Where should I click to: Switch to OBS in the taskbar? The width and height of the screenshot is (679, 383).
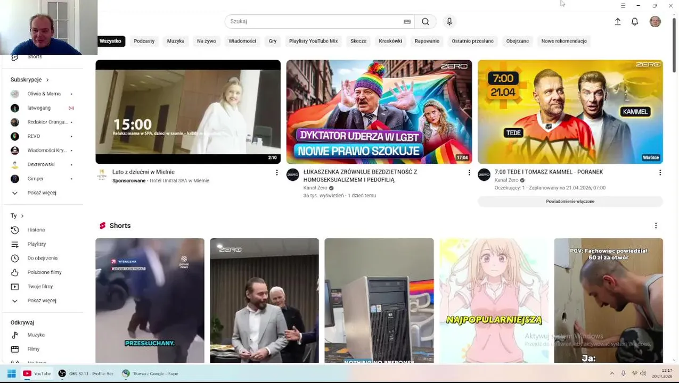(86, 373)
